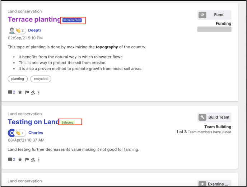This screenshot has width=247, height=187.
Task: Click gavel moderate icon on Terrace planting
Action: pos(33,92)
